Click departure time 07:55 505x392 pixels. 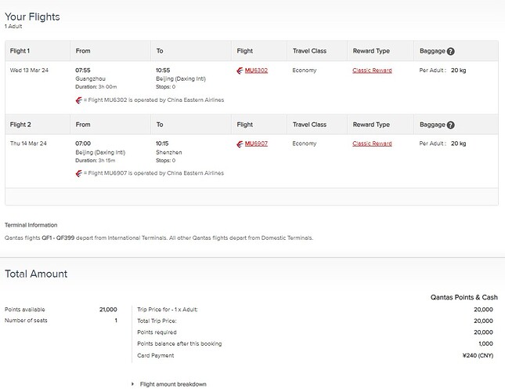83,70
